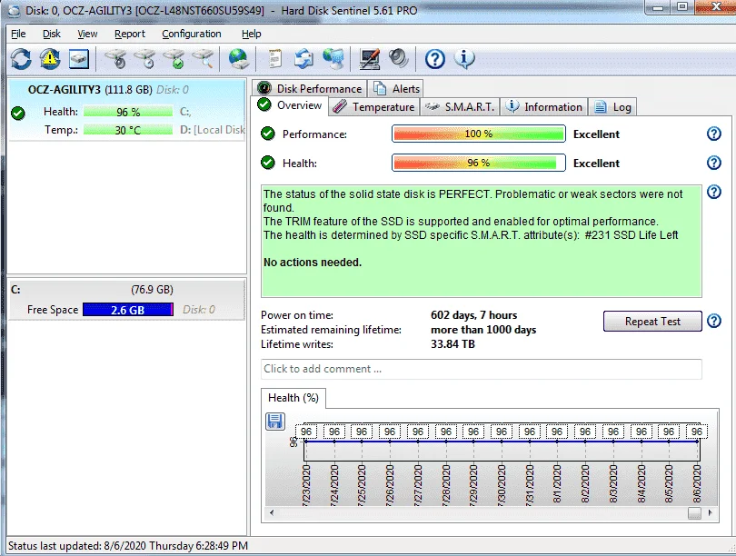The image size is (736, 556).
Task: Switch to the Information tab
Action: tap(544, 107)
